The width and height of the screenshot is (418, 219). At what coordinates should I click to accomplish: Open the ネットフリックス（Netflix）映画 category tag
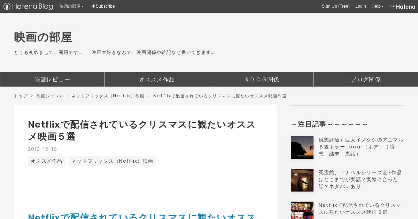112,161
